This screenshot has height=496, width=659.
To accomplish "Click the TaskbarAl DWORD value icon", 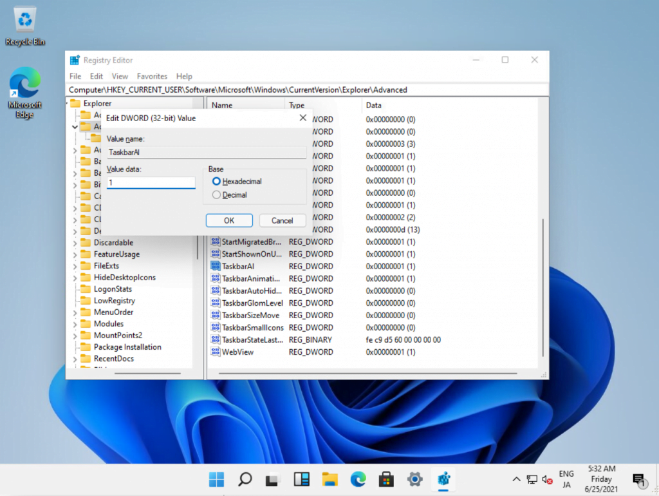I will point(216,266).
